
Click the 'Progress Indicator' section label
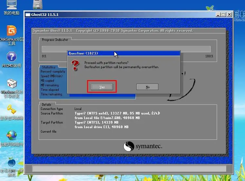pyautogui.click(x=55, y=40)
